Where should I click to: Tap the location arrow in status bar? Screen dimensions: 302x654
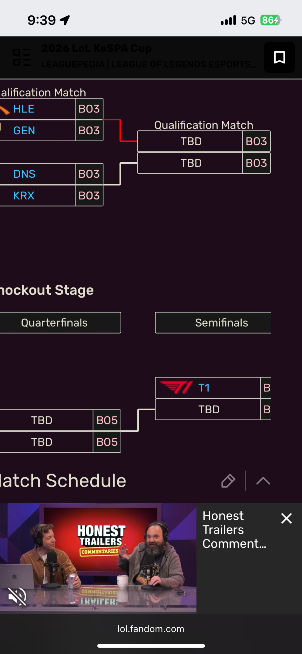tap(65, 20)
